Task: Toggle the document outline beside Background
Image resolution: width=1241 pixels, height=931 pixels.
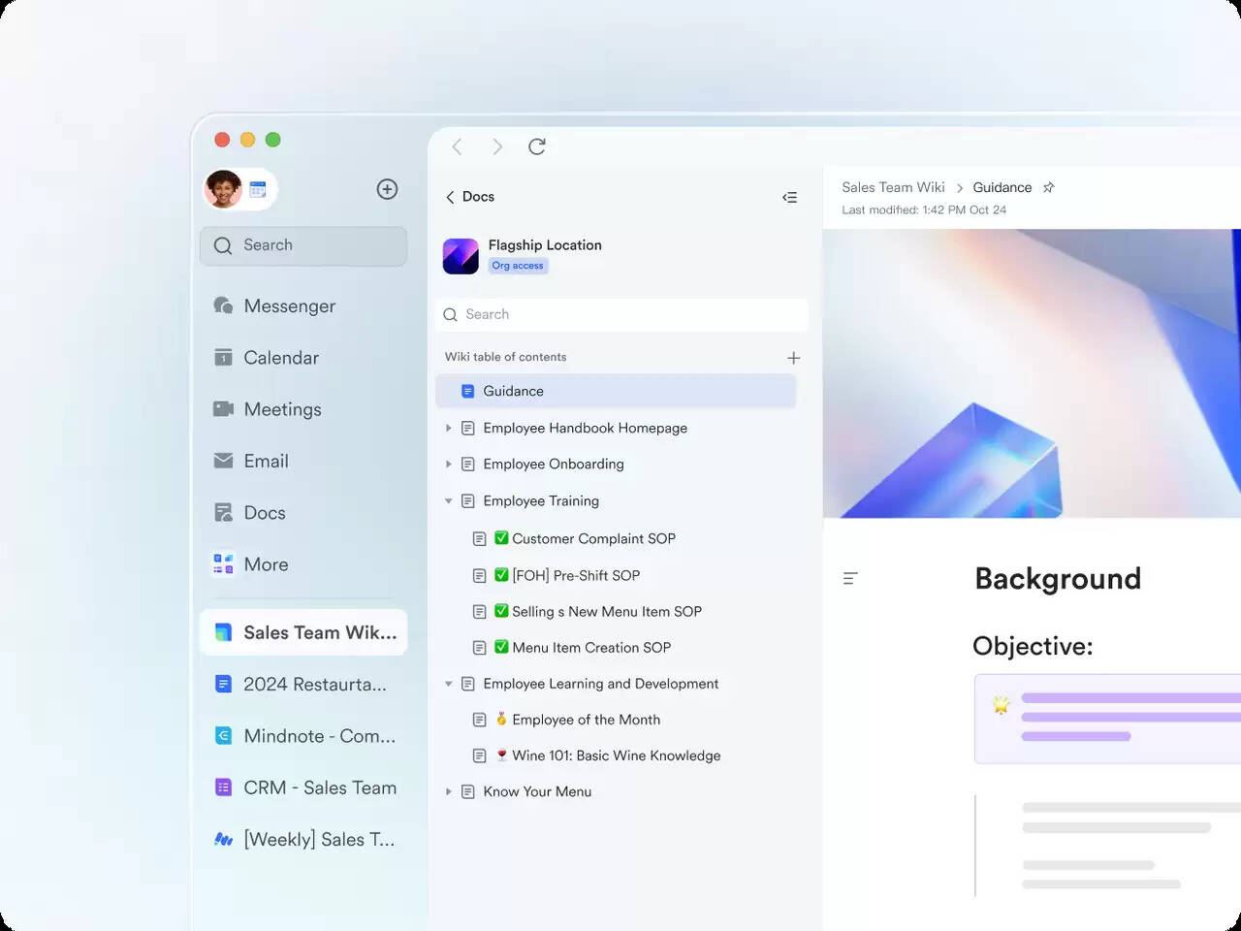Action: [850, 578]
